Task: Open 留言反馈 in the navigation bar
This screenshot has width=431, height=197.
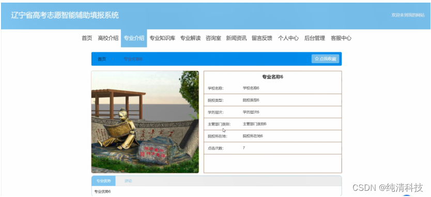Action: (262, 38)
